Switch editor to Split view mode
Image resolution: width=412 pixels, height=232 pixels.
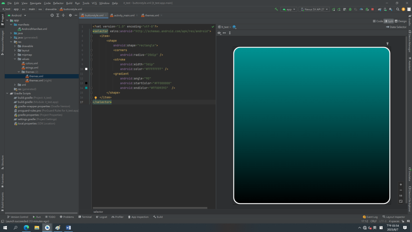coord(389,21)
